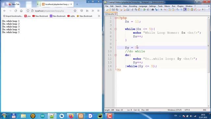Close the localhost/phpdarslari Firefox tab
Viewport: 211px width, 119px height.
click(x=71, y=4)
